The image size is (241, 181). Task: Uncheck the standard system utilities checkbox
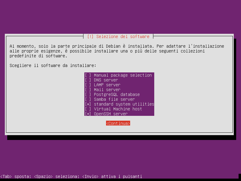(x=88, y=104)
